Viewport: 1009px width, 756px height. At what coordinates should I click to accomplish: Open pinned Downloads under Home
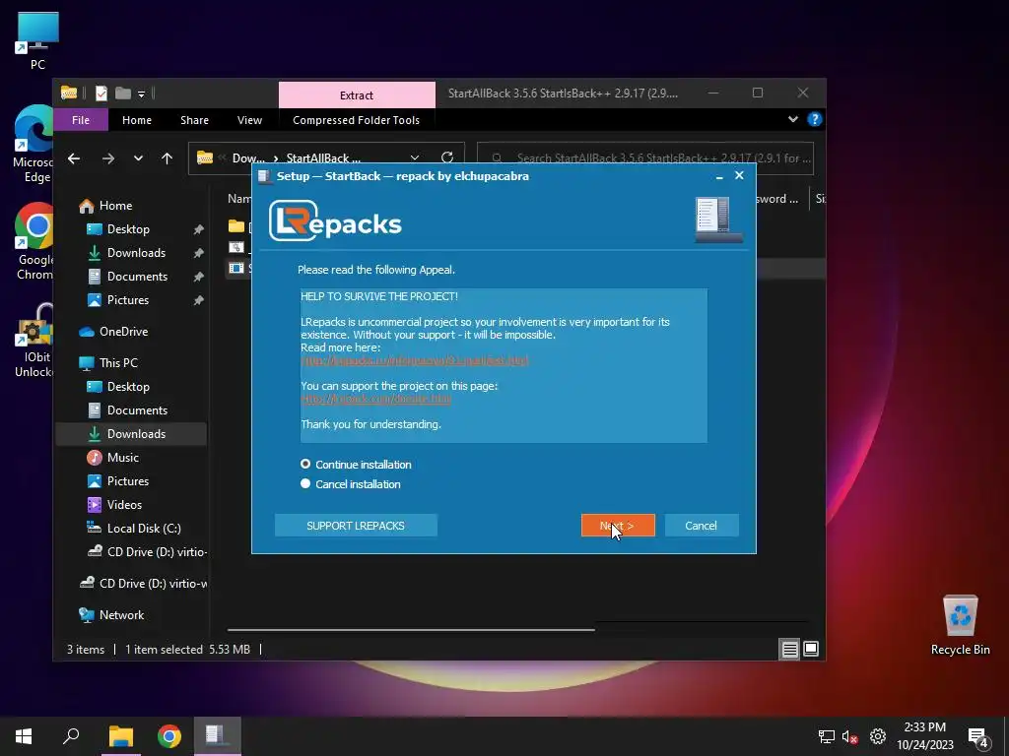136,253
